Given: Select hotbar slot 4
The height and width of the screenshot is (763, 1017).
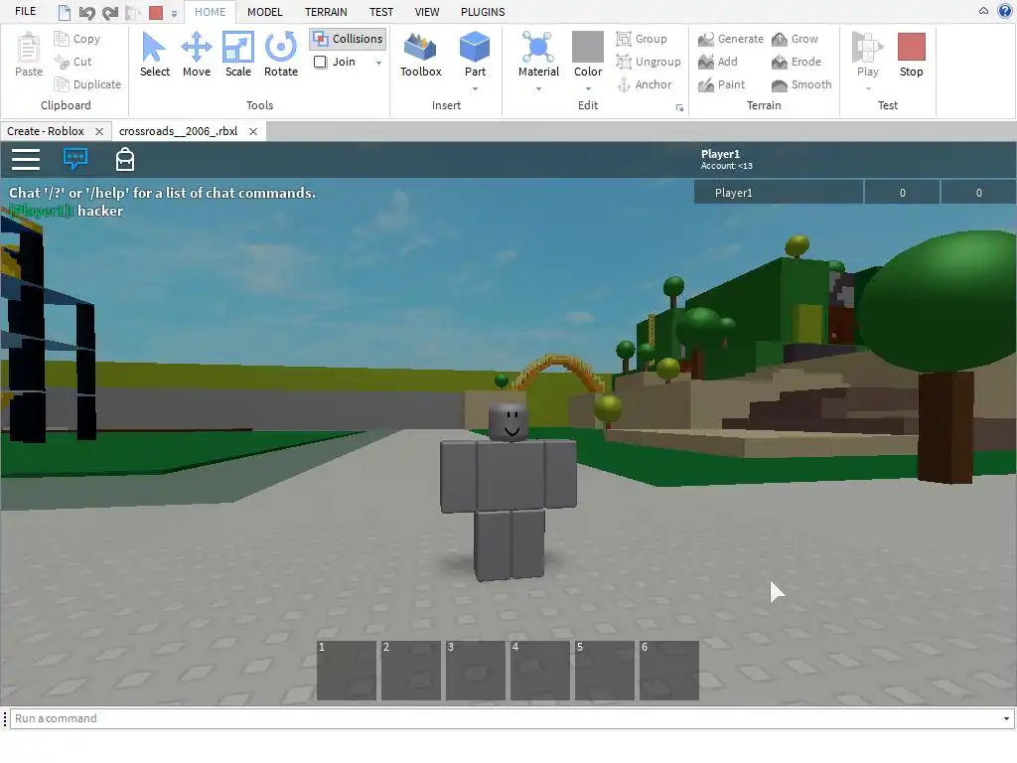Looking at the screenshot, I should 540,671.
